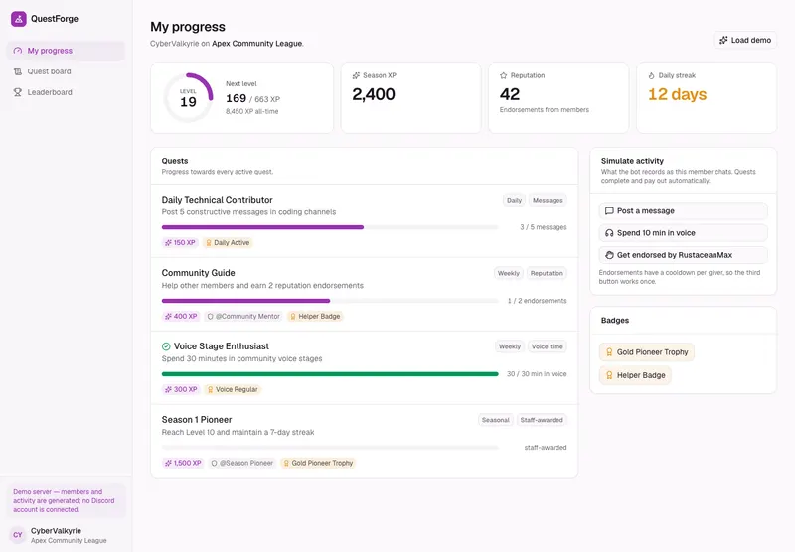Click the ribbon icon on Badges Gold Pioneer Trophy
The image size is (795, 552).
pyautogui.click(x=609, y=352)
